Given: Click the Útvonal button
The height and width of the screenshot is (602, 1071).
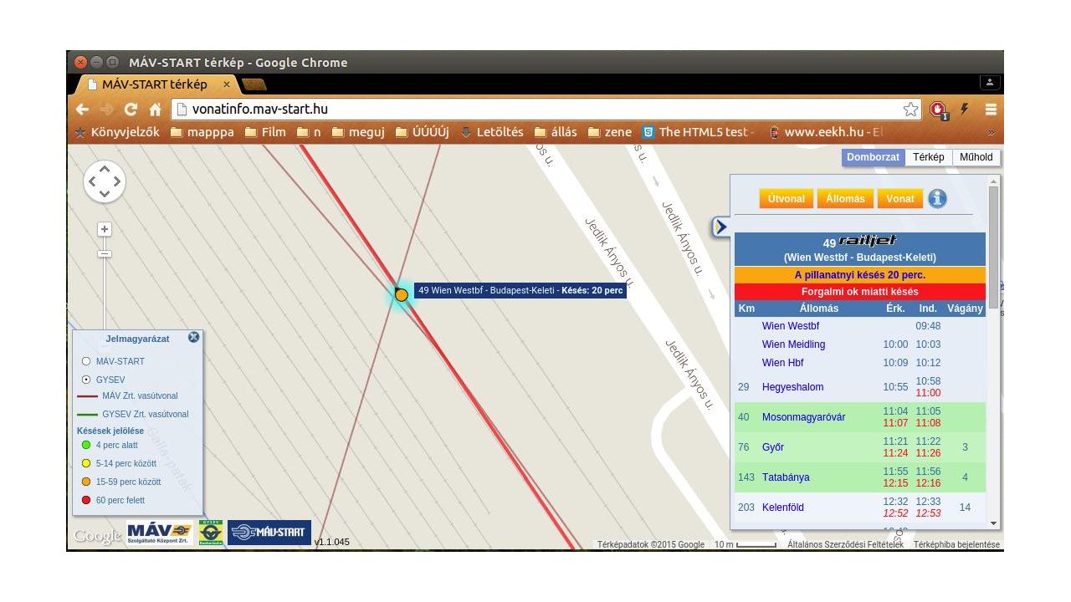Looking at the screenshot, I should click(787, 199).
